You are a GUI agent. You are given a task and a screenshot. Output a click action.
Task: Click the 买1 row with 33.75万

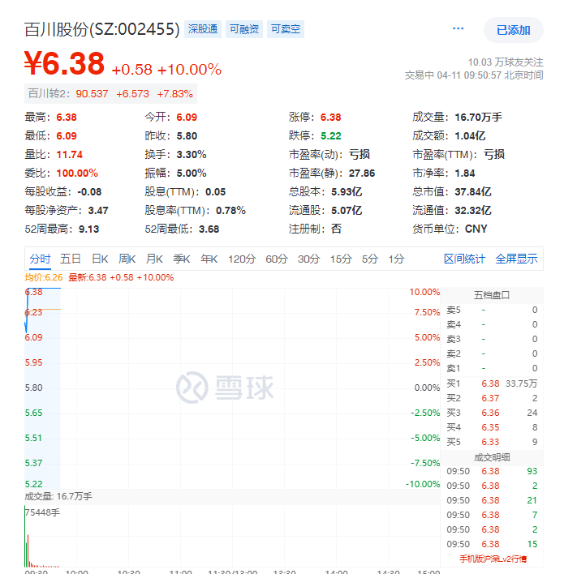[x=492, y=383]
